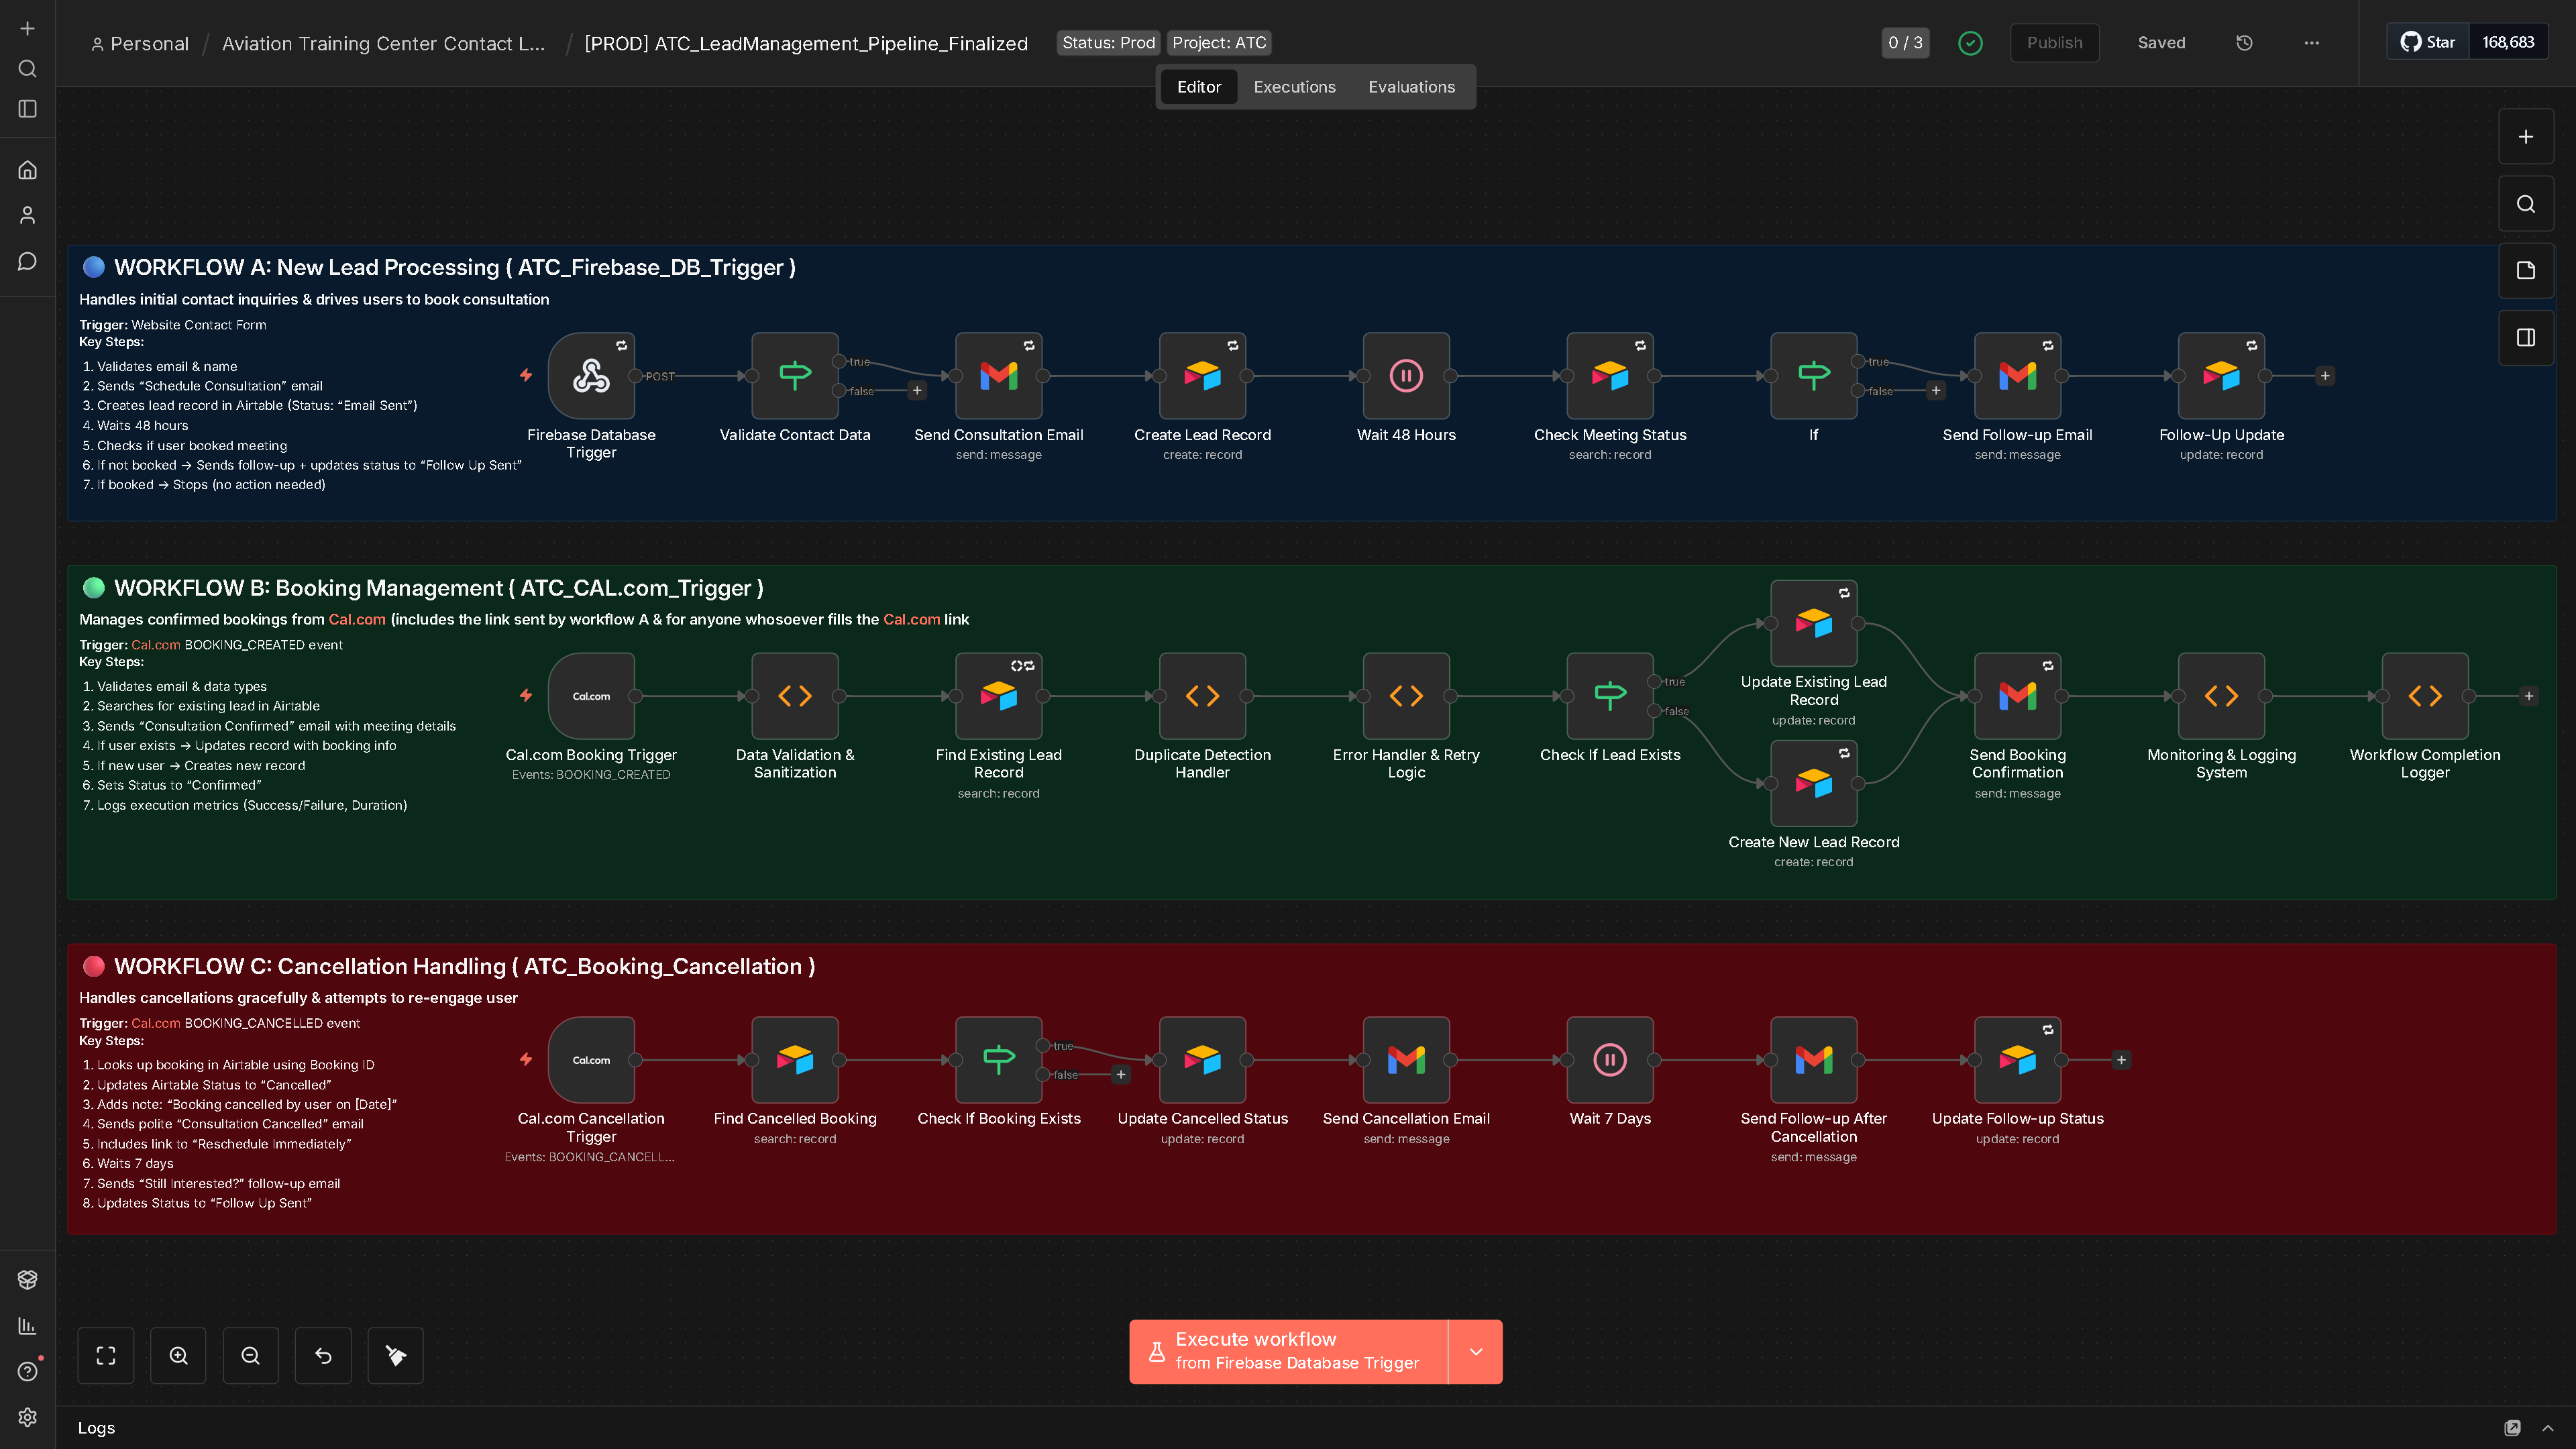Open the Aviation Training Center Contact breadcrumb
The height and width of the screenshot is (1449, 2576).
click(x=383, y=43)
